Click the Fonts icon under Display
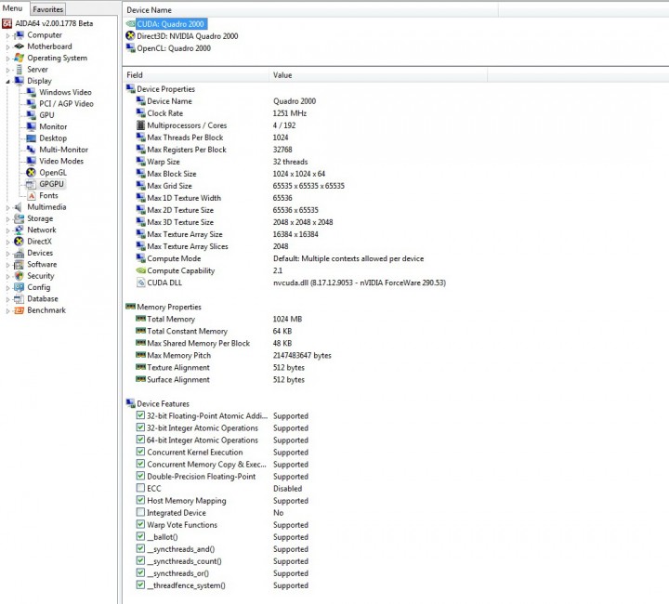The width and height of the screenshot is (669, 604). pyautogui.click(x=32, y=195)
